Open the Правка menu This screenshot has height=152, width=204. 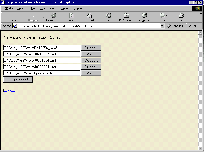pos(22,8)
